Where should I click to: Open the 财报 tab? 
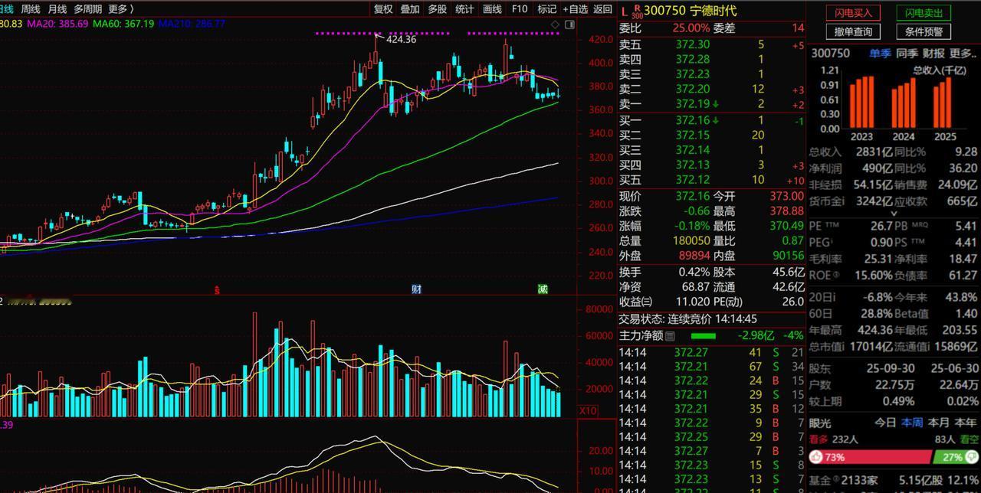coord(933,54)
